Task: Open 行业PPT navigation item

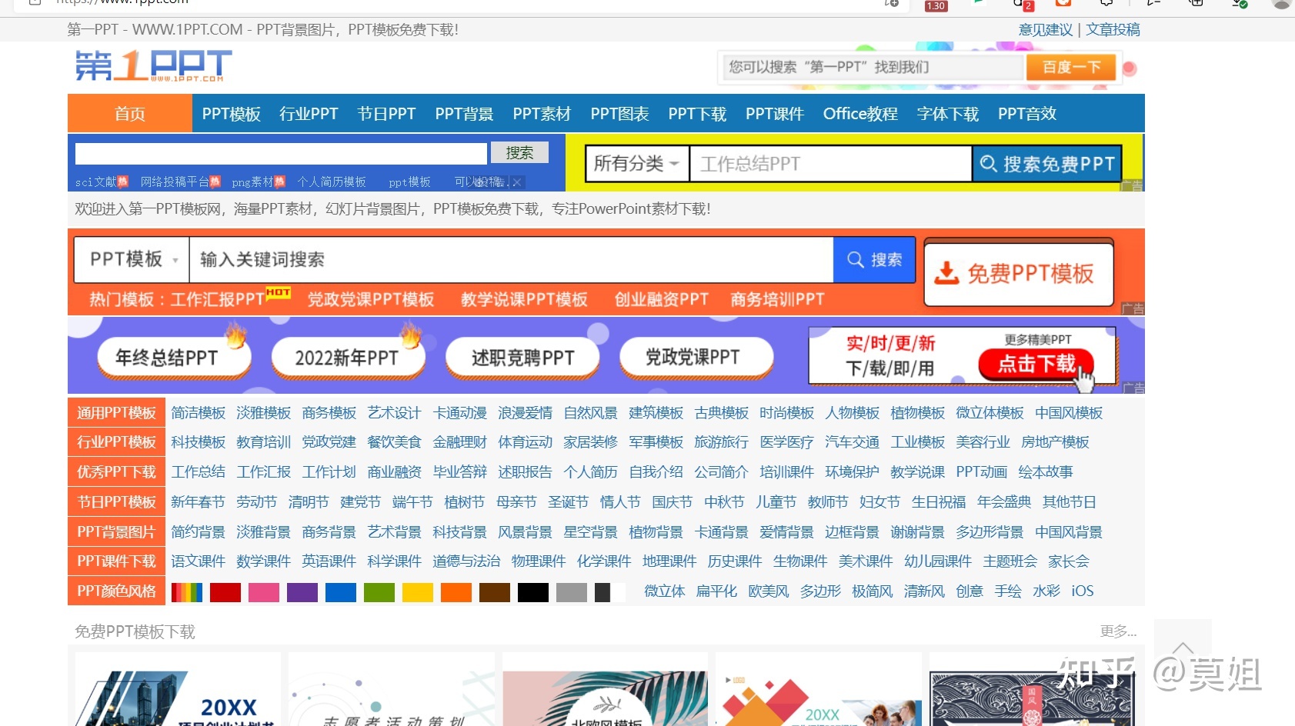Action: (x=309, y=114)
